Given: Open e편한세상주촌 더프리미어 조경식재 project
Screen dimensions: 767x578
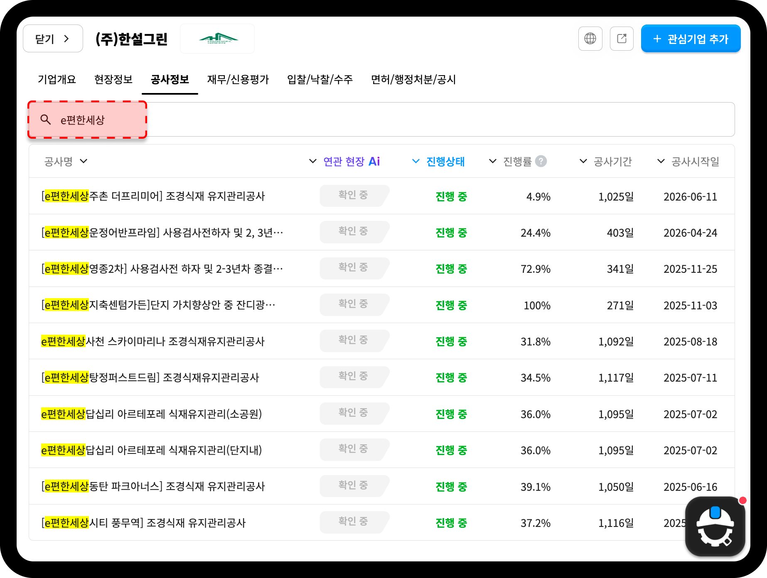Looking at the screenshot, I should pyautogui.click(x=153, y=196).
